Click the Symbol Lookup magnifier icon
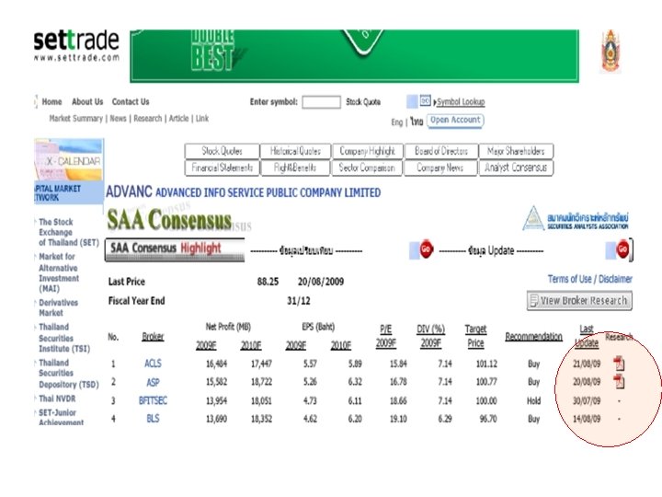This screenshot has height=497, width=662. point(425,100)
